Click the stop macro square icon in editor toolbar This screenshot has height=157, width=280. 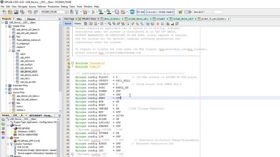[162, 24]
